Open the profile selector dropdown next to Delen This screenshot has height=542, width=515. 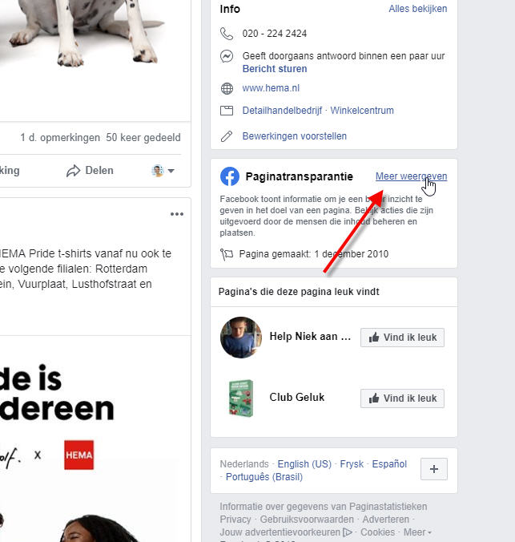tap(163, 171)
